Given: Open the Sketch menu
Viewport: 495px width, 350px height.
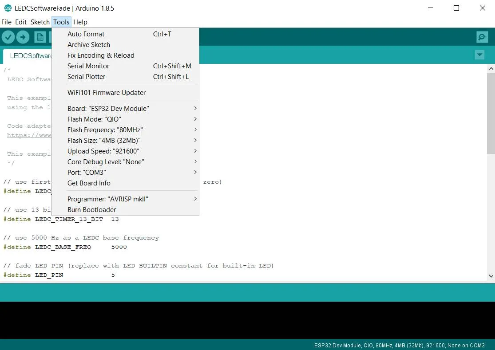Looking at the screenshot, I should pos(40,22).
